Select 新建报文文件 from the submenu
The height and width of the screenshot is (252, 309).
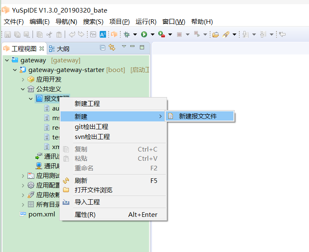tap(198, 116)
